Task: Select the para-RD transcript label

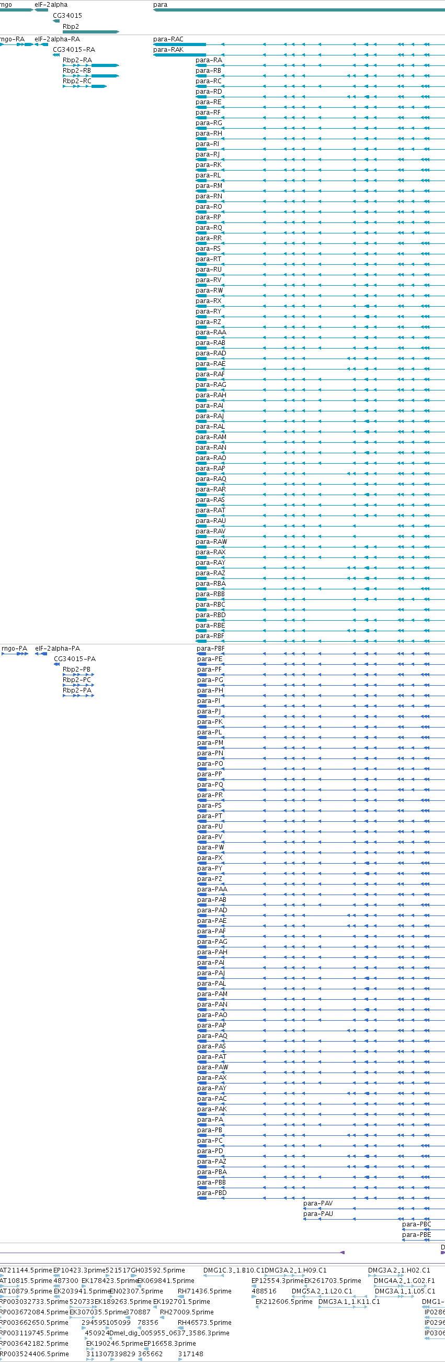Action: 209,92
